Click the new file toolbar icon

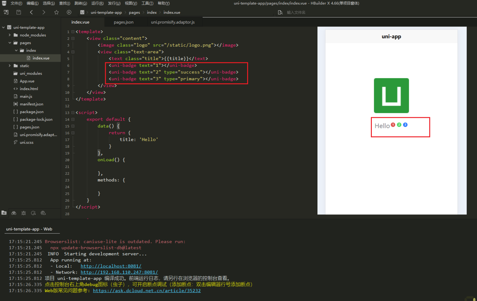click(x=6, y=12)
